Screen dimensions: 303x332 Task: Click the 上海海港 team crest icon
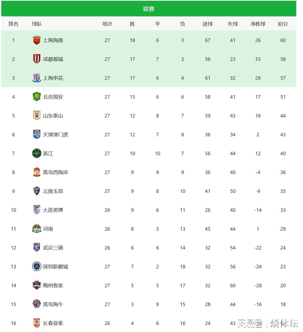coord(37,40)
